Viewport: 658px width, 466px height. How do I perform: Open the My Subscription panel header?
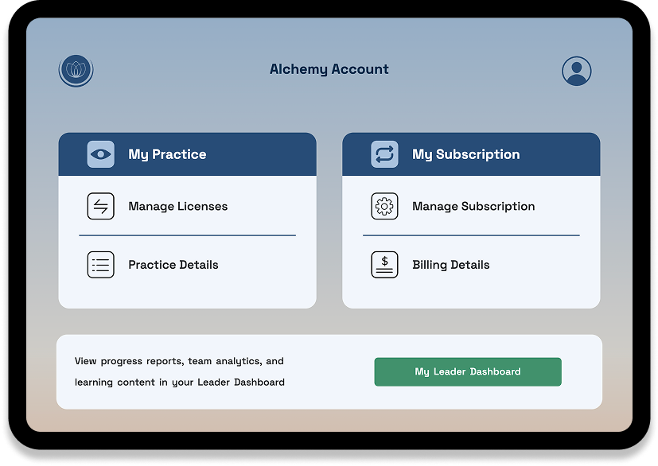tap(471, 153)
